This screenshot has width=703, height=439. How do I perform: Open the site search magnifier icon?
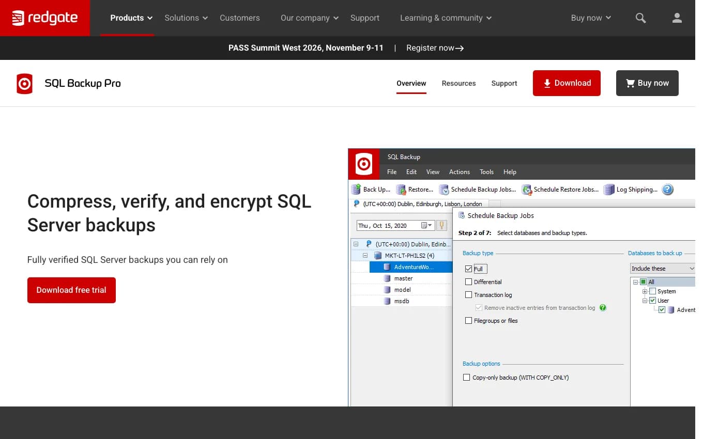(640, 18)
